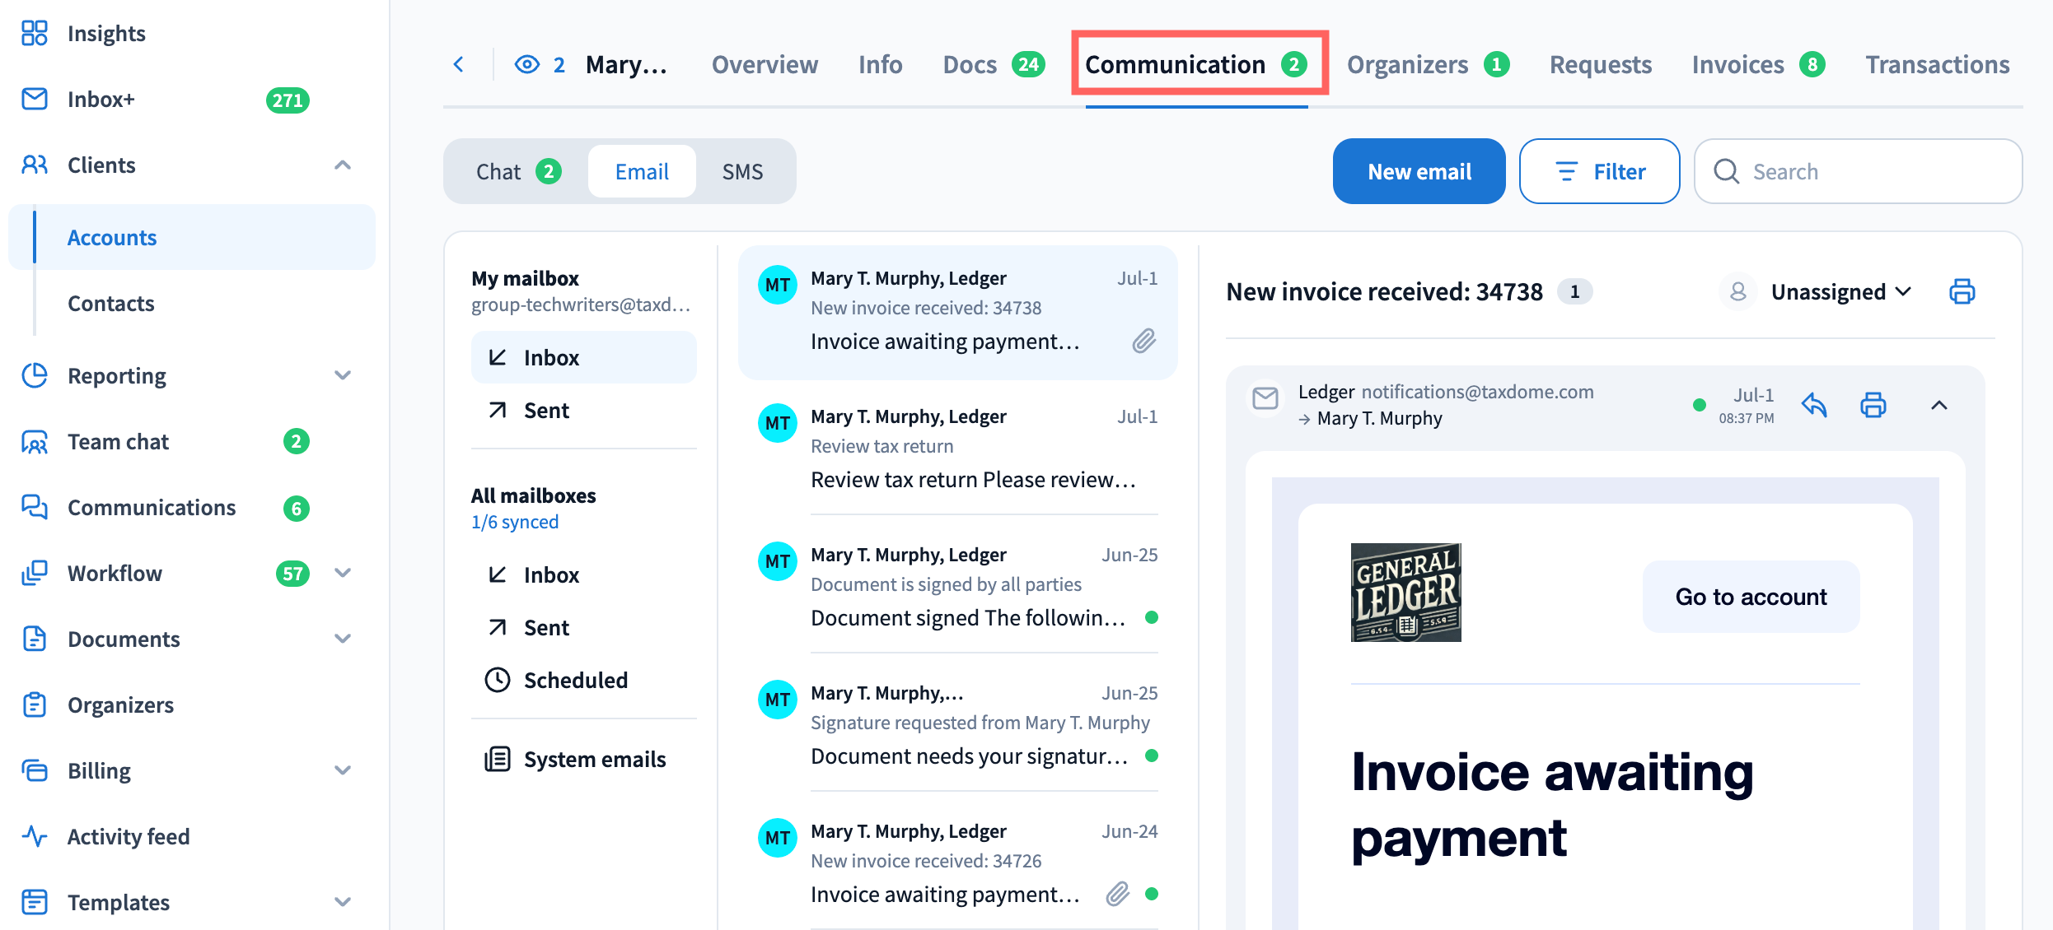Viewport: 2053px width, 930px height.
Task: Click the Go to account button
Action: (1751, 597)
